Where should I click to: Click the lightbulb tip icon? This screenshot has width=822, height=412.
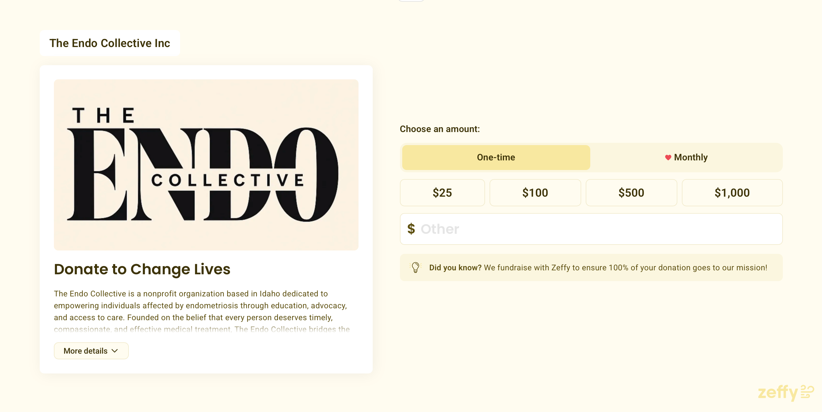tap(415, 267)
